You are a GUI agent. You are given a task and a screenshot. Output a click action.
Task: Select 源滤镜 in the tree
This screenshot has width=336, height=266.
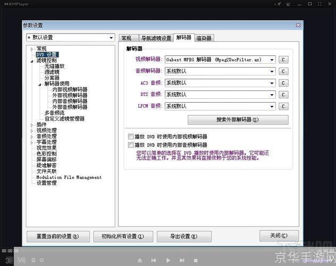52,72
